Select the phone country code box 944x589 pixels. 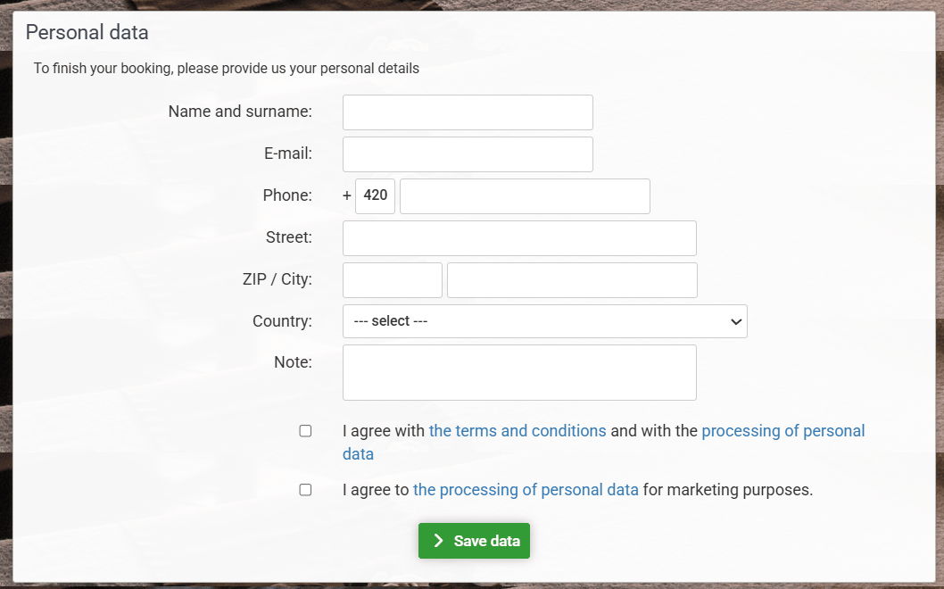[375, 196]
